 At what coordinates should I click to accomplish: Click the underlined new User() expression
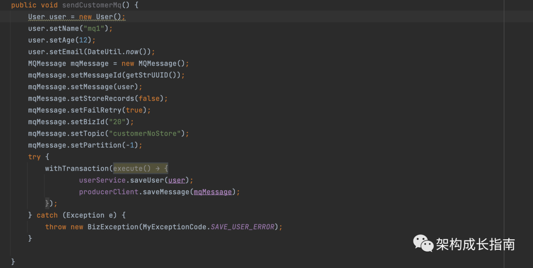point(102,17)
